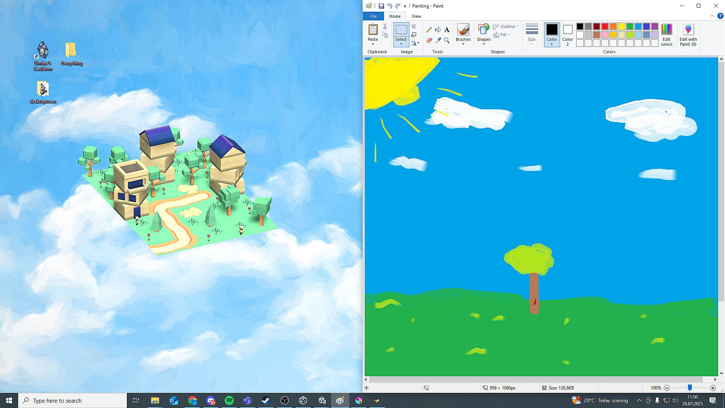Viewport: 725px width, 408px height.
Task: Open Spotify from the taskbar
Action: coord(229,400)
